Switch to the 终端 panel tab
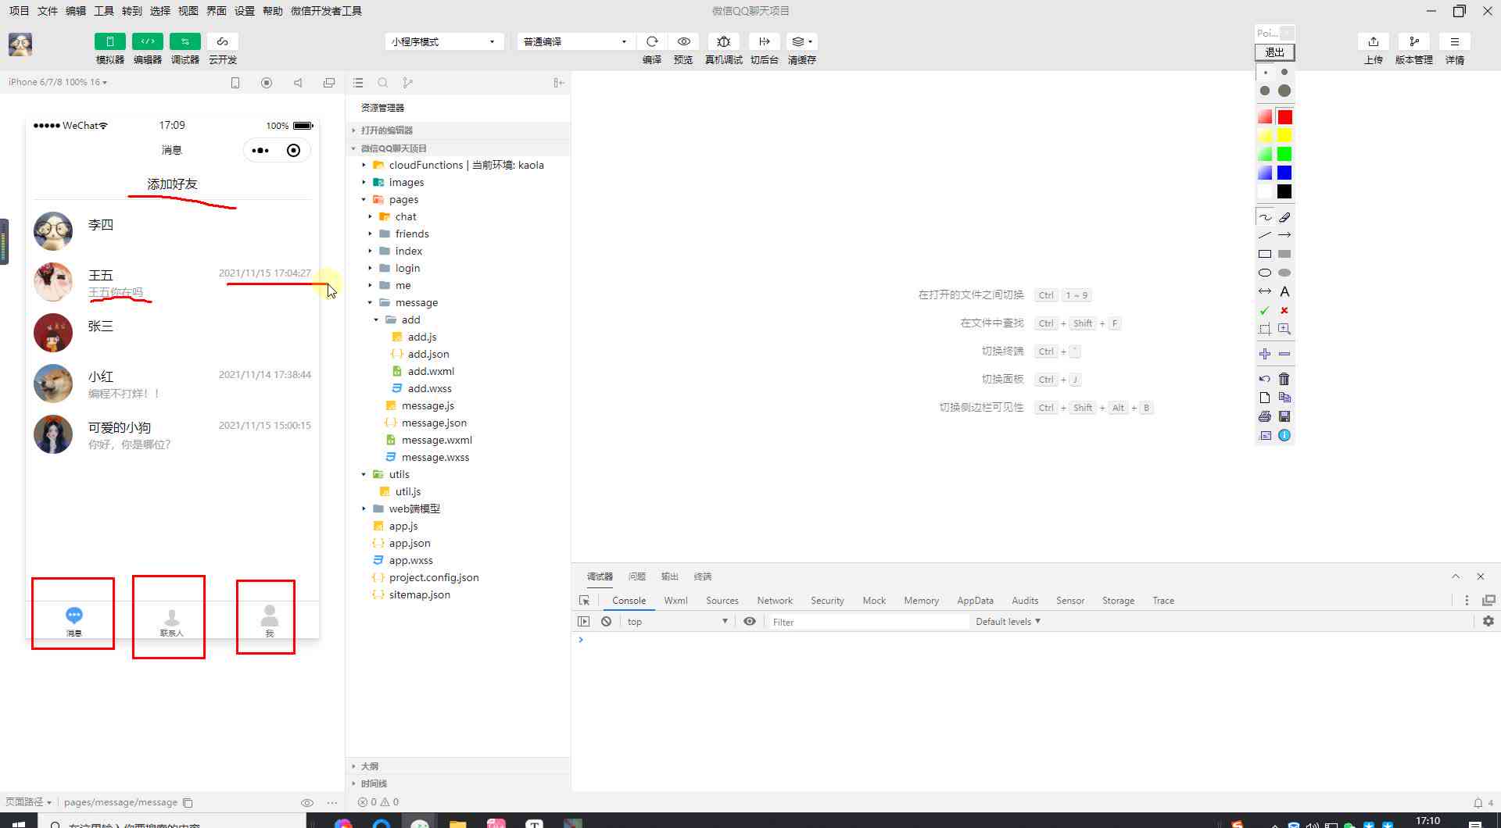Screen dimensions: 1501x828 (703, 576)
